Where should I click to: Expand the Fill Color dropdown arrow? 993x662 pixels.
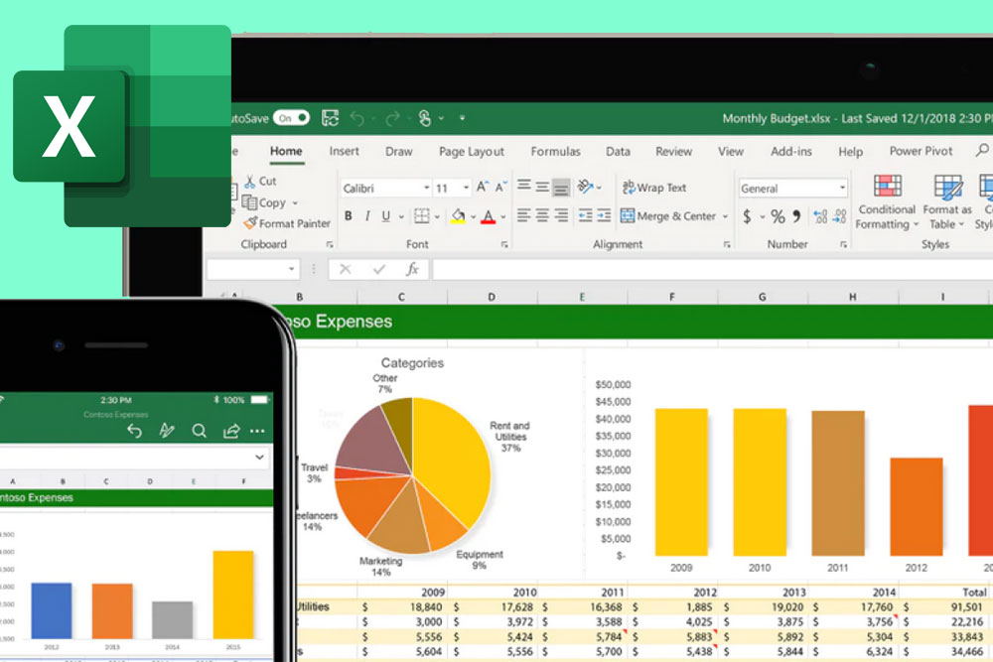pos(473,216)
